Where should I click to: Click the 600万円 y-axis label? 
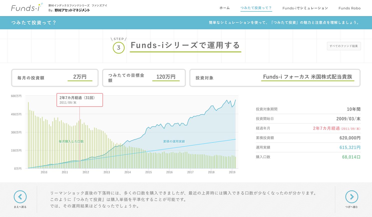16,96
